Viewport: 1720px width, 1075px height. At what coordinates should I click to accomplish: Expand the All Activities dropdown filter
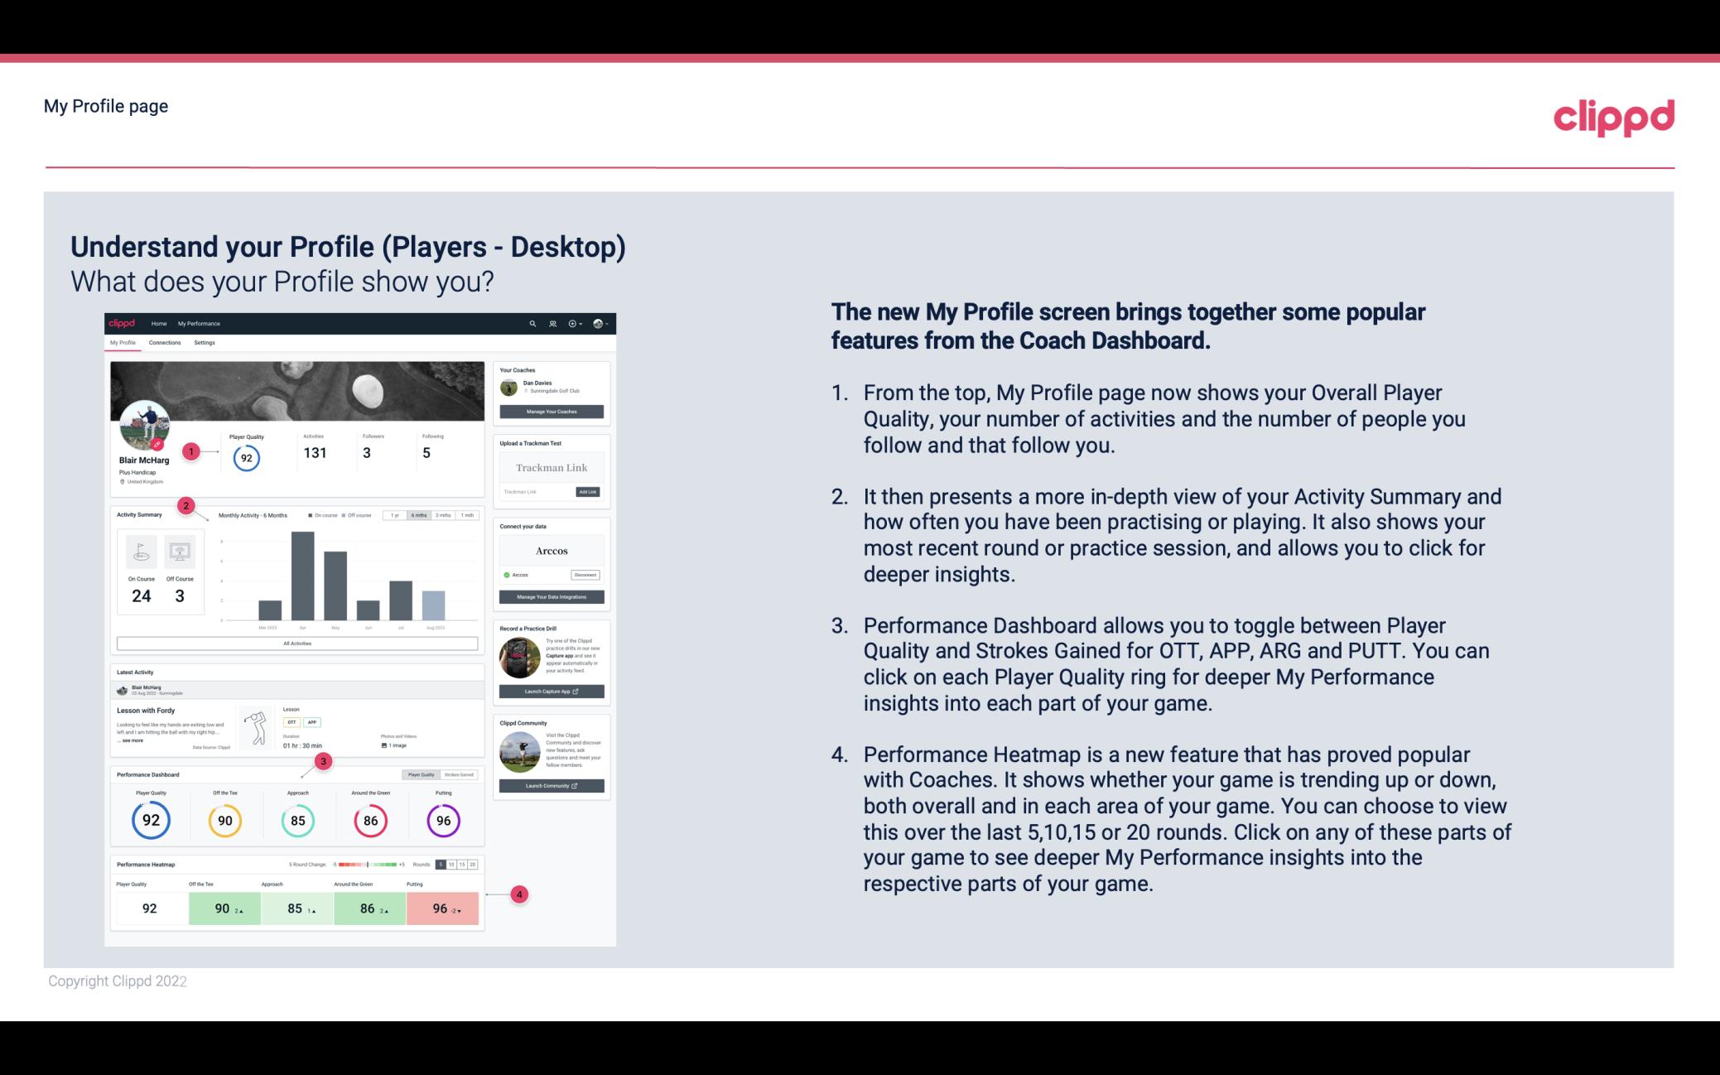(297, 643)
